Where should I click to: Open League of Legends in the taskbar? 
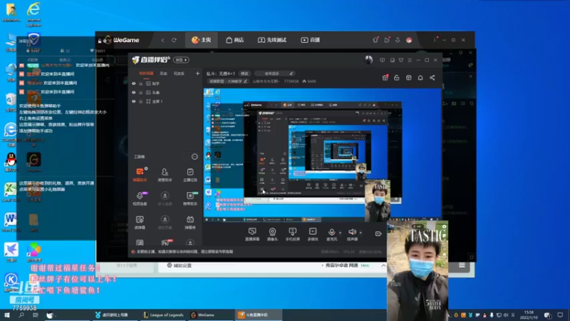tap(164, 315)
